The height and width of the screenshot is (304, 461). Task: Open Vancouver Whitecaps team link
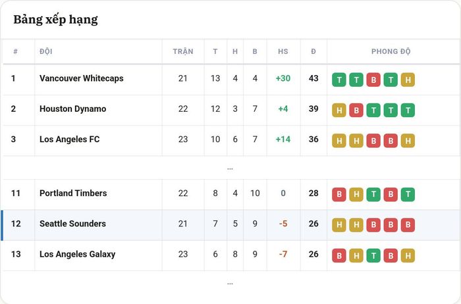click(x=82, y=78)
